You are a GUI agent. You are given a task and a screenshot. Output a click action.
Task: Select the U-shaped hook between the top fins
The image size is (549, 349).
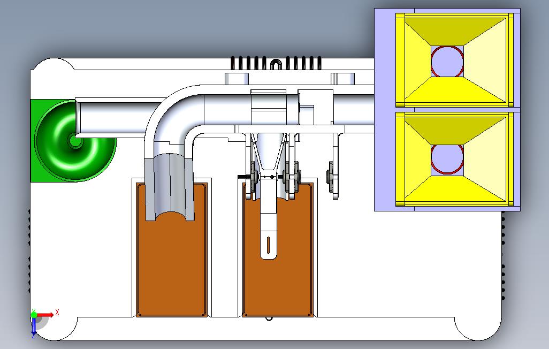click(276, 64)
